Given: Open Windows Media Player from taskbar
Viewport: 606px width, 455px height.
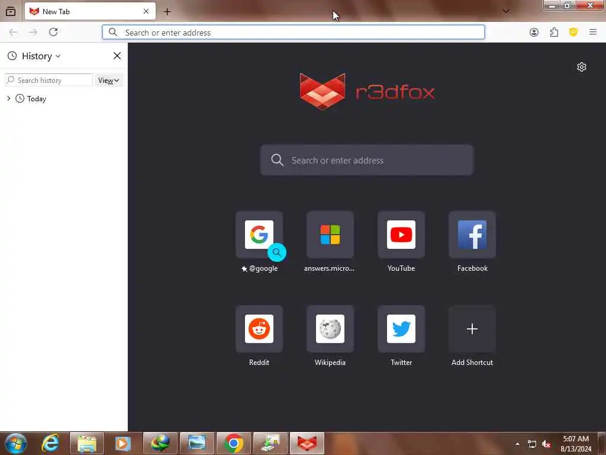Looking at the screenshot, I should tap(123, 443).
